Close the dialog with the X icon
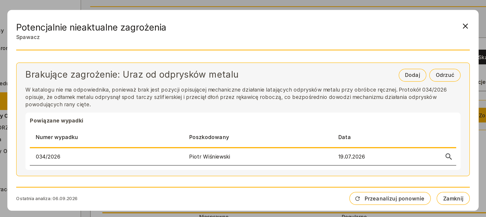The width and height of the screenshot is (486, 217). tap(465, 26)
